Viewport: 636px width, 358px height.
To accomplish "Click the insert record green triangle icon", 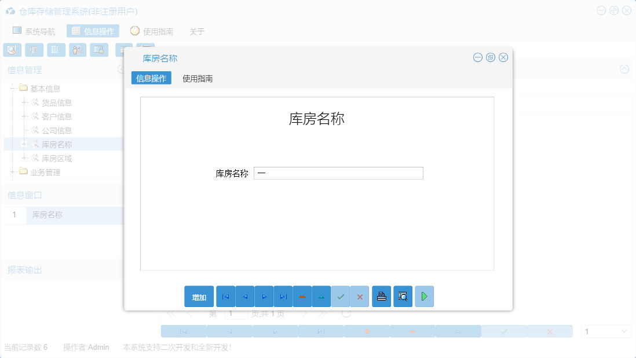I will 321,296.
